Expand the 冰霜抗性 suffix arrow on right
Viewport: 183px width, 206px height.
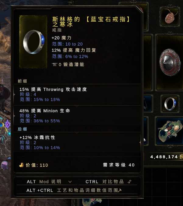(x=140, y=142)
